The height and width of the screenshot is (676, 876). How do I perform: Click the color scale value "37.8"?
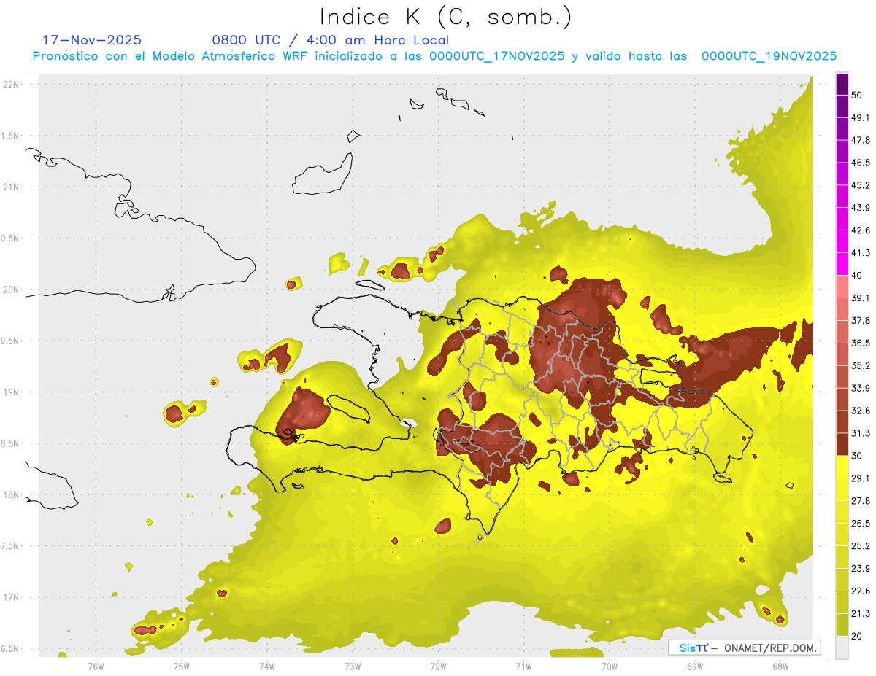[861, 321]
